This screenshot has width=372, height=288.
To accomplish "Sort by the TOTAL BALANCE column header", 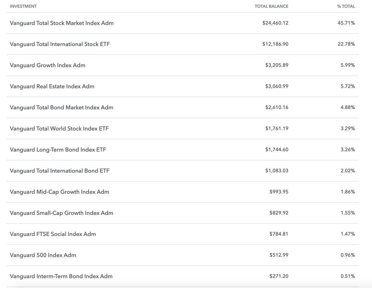I will pyautogui.click(x=271, y=6).
